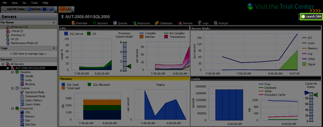Collapse the Queries tree node
323x127 pixels.
pyautogui.click(x=13, y=88)
